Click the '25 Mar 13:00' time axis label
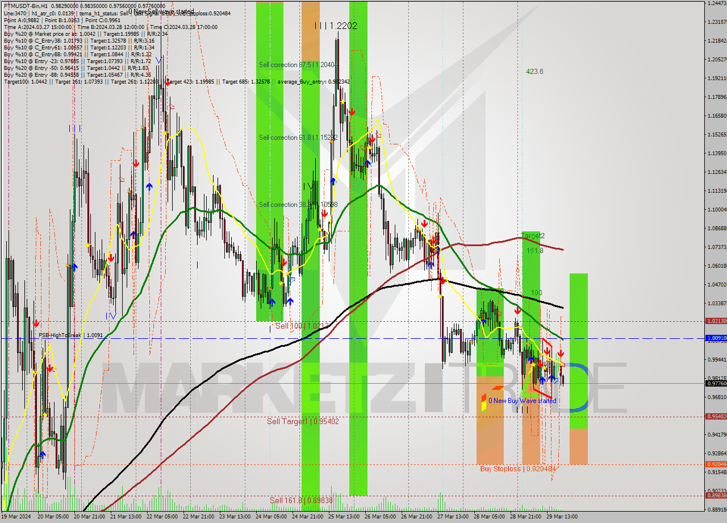This screenshot has width=727, height=523. [x=343, y=517]
